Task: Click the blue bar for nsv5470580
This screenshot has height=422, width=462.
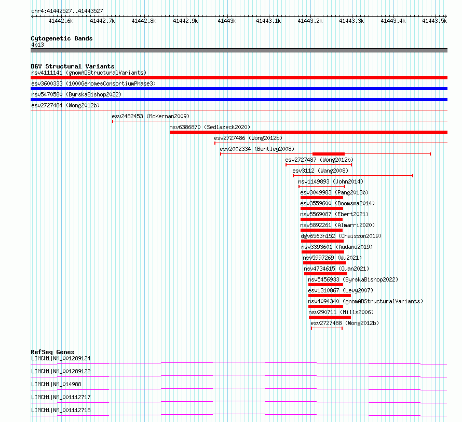Action: pyautogui.click(x=239, y=100)
